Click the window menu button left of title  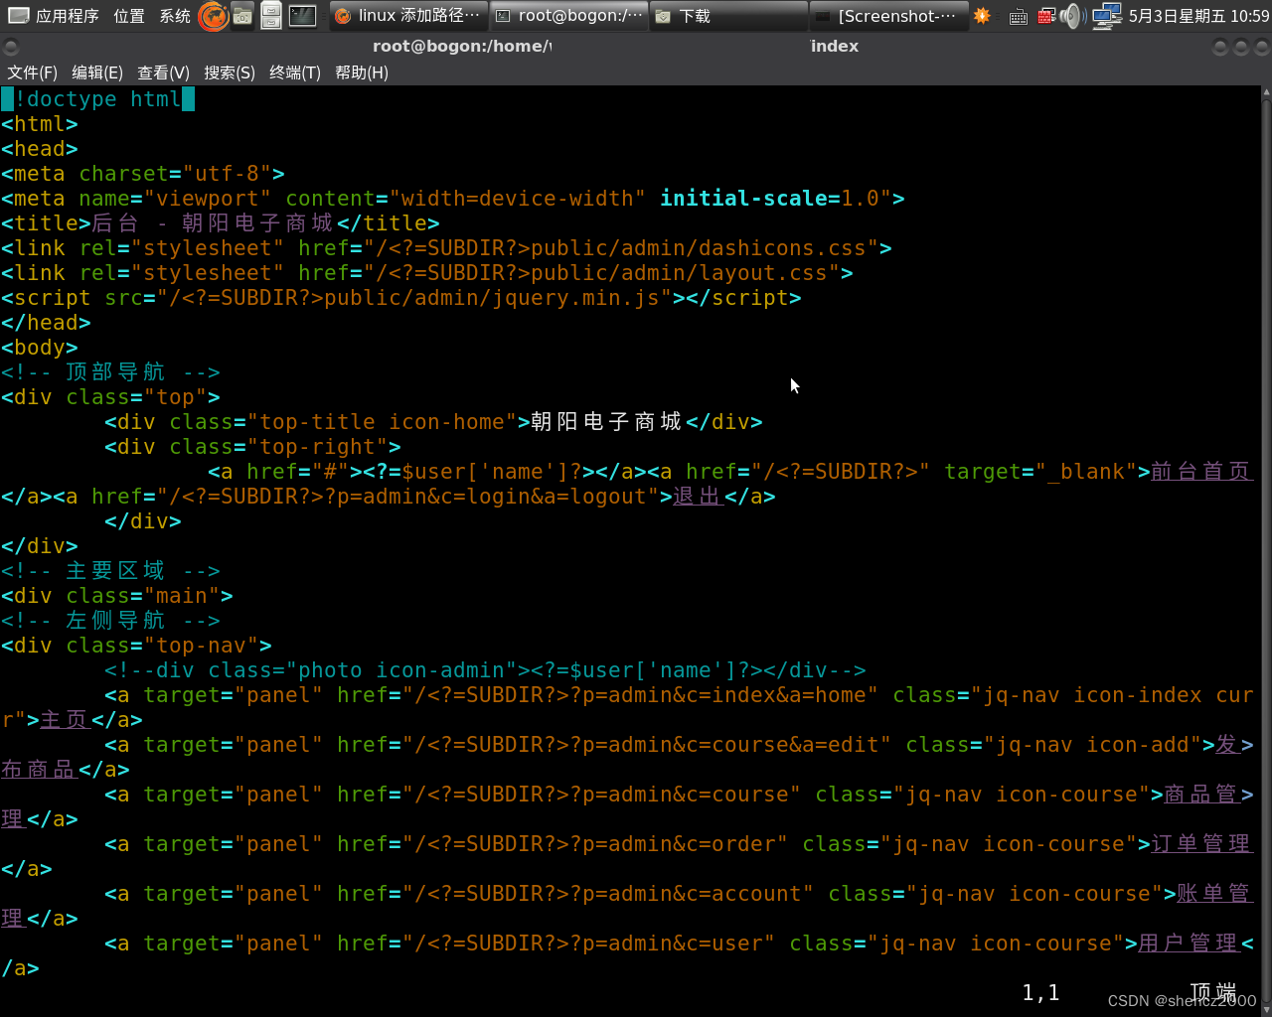pyautogui.click(x=11, y=47)
